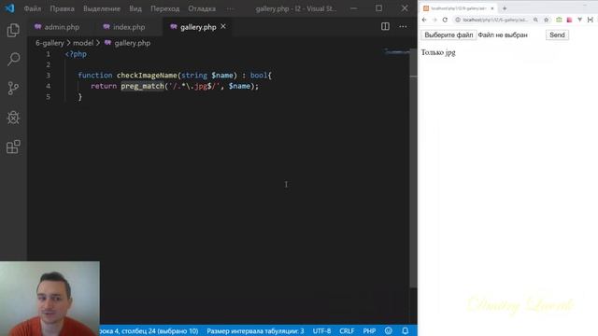Expand model breadcrumb folder
598x336 pixels.
click(x=83, y=43)
